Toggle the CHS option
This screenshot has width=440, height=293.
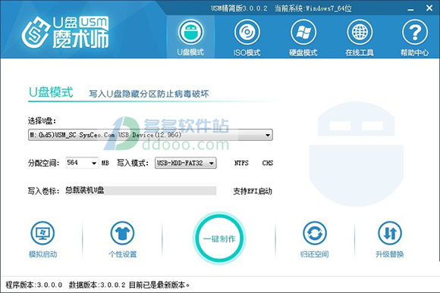268,163
